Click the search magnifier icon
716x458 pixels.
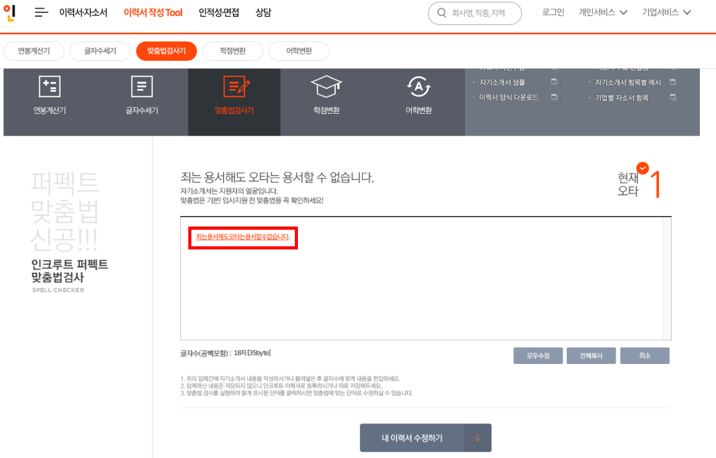tap(442, 12)
